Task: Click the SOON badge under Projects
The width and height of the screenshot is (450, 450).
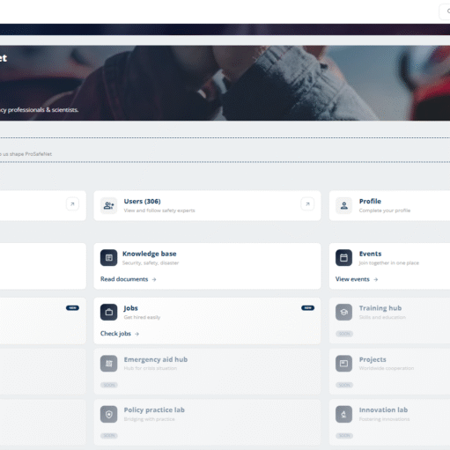Action: [x=344, y=385]
